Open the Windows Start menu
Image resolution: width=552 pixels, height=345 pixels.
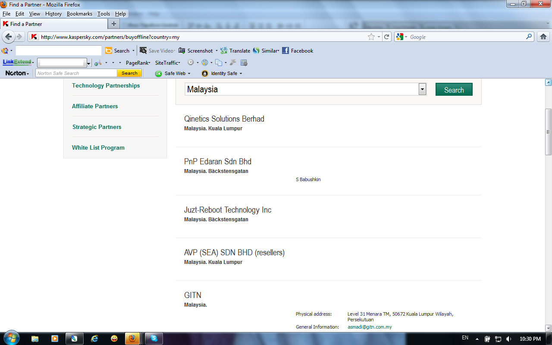click(x=11, y=339)
